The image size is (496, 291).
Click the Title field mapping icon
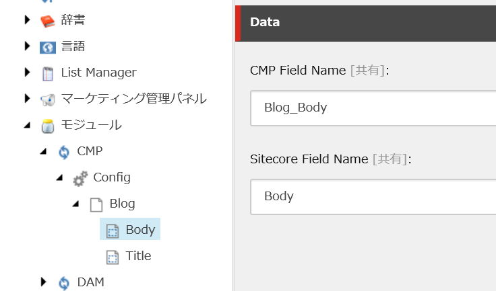coord(113,257)
